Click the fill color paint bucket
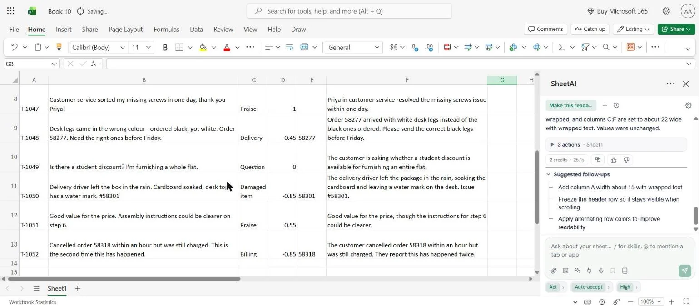Viewport: 699px width, 306px height. pyautogui.click(x=203, y=47)
